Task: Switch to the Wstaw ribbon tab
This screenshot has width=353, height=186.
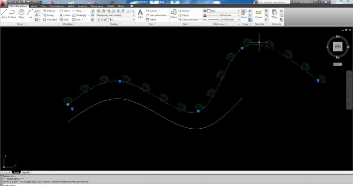Action: tap(34, 6)
